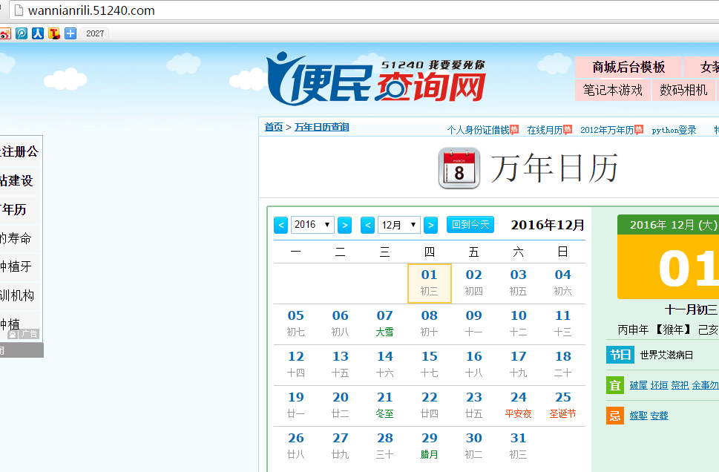Image resolution: width=719 pixels, height=472 pixels.
Task: Select December 07 大雪 in calendar
Action: tap(384, 324)
